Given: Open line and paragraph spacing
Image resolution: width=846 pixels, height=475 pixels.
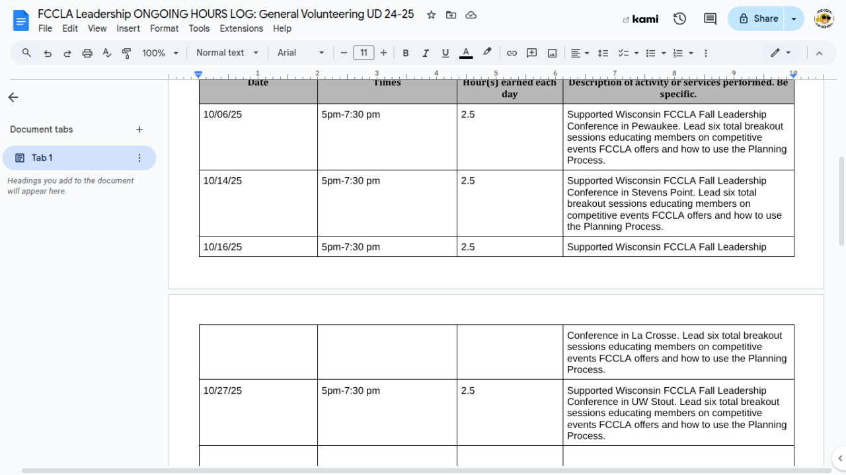Looking at the screenshot, I should coord(603,53).
